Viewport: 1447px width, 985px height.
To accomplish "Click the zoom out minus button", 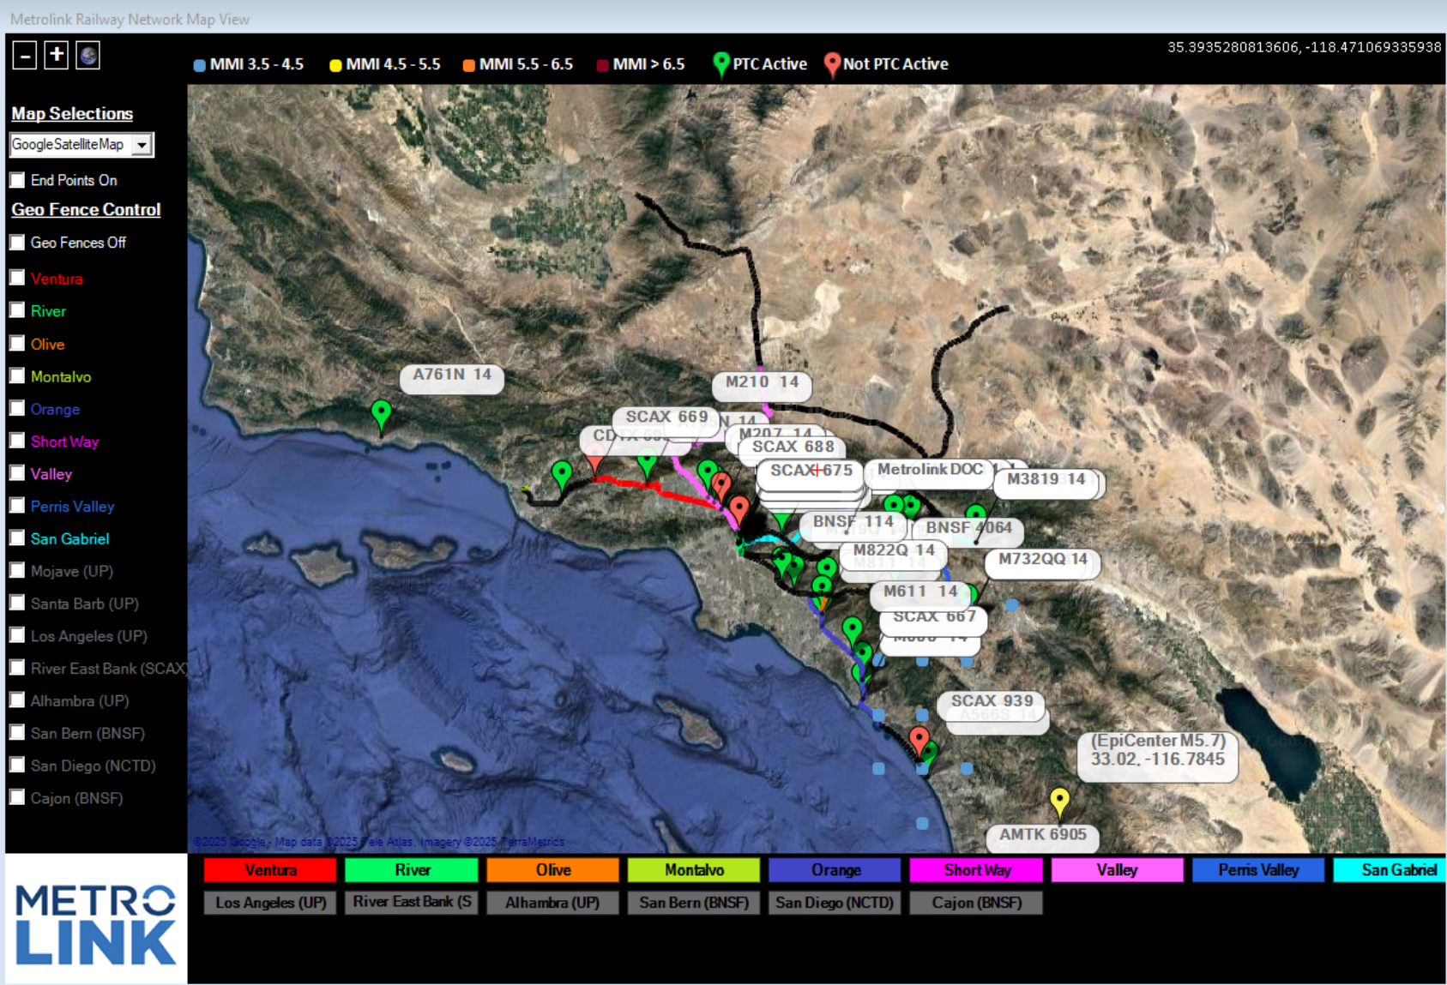I will coord(25,56).
